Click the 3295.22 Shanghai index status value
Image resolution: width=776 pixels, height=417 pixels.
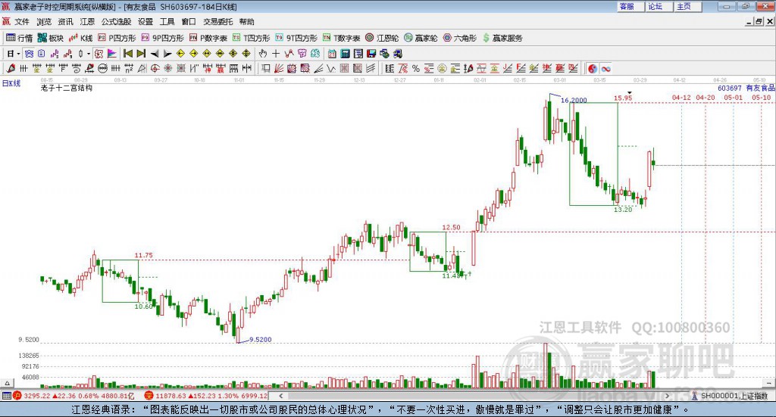click(36, 396)
